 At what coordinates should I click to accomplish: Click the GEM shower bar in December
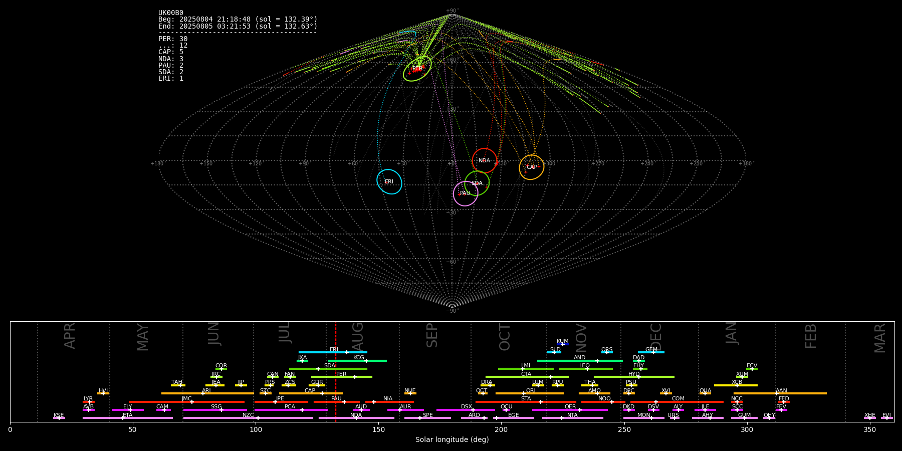tap(651, 352)
